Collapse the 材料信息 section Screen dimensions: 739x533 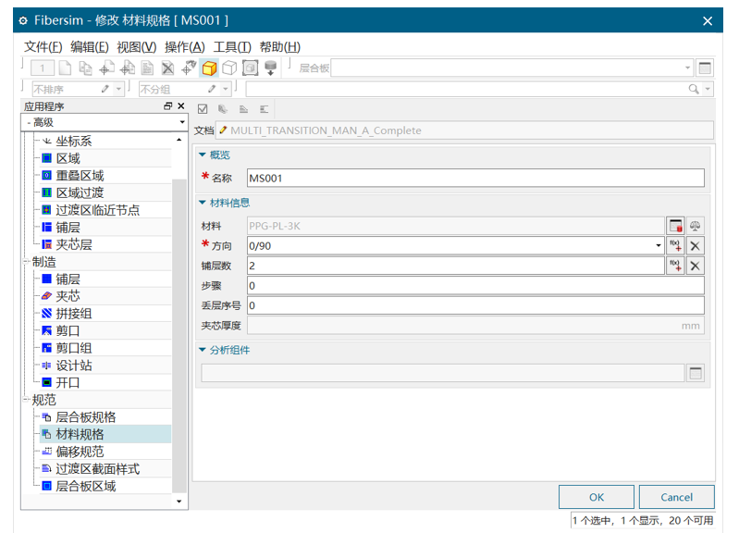[x=203, y=203]
